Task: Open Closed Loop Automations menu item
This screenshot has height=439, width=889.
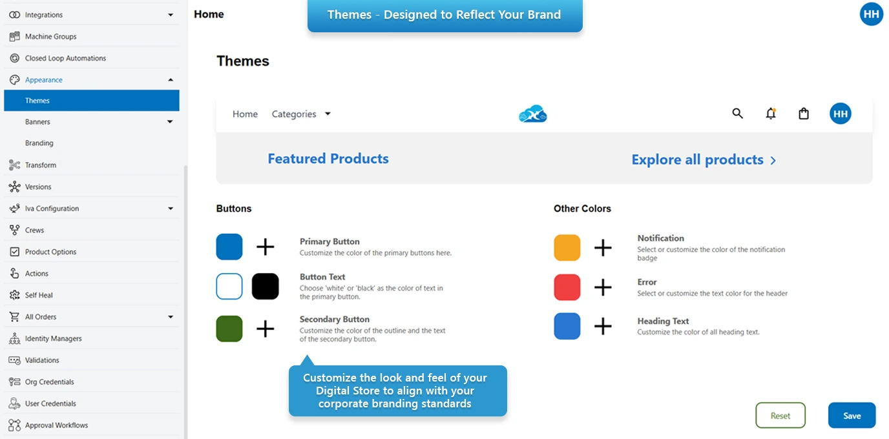Action: point(65,58)
